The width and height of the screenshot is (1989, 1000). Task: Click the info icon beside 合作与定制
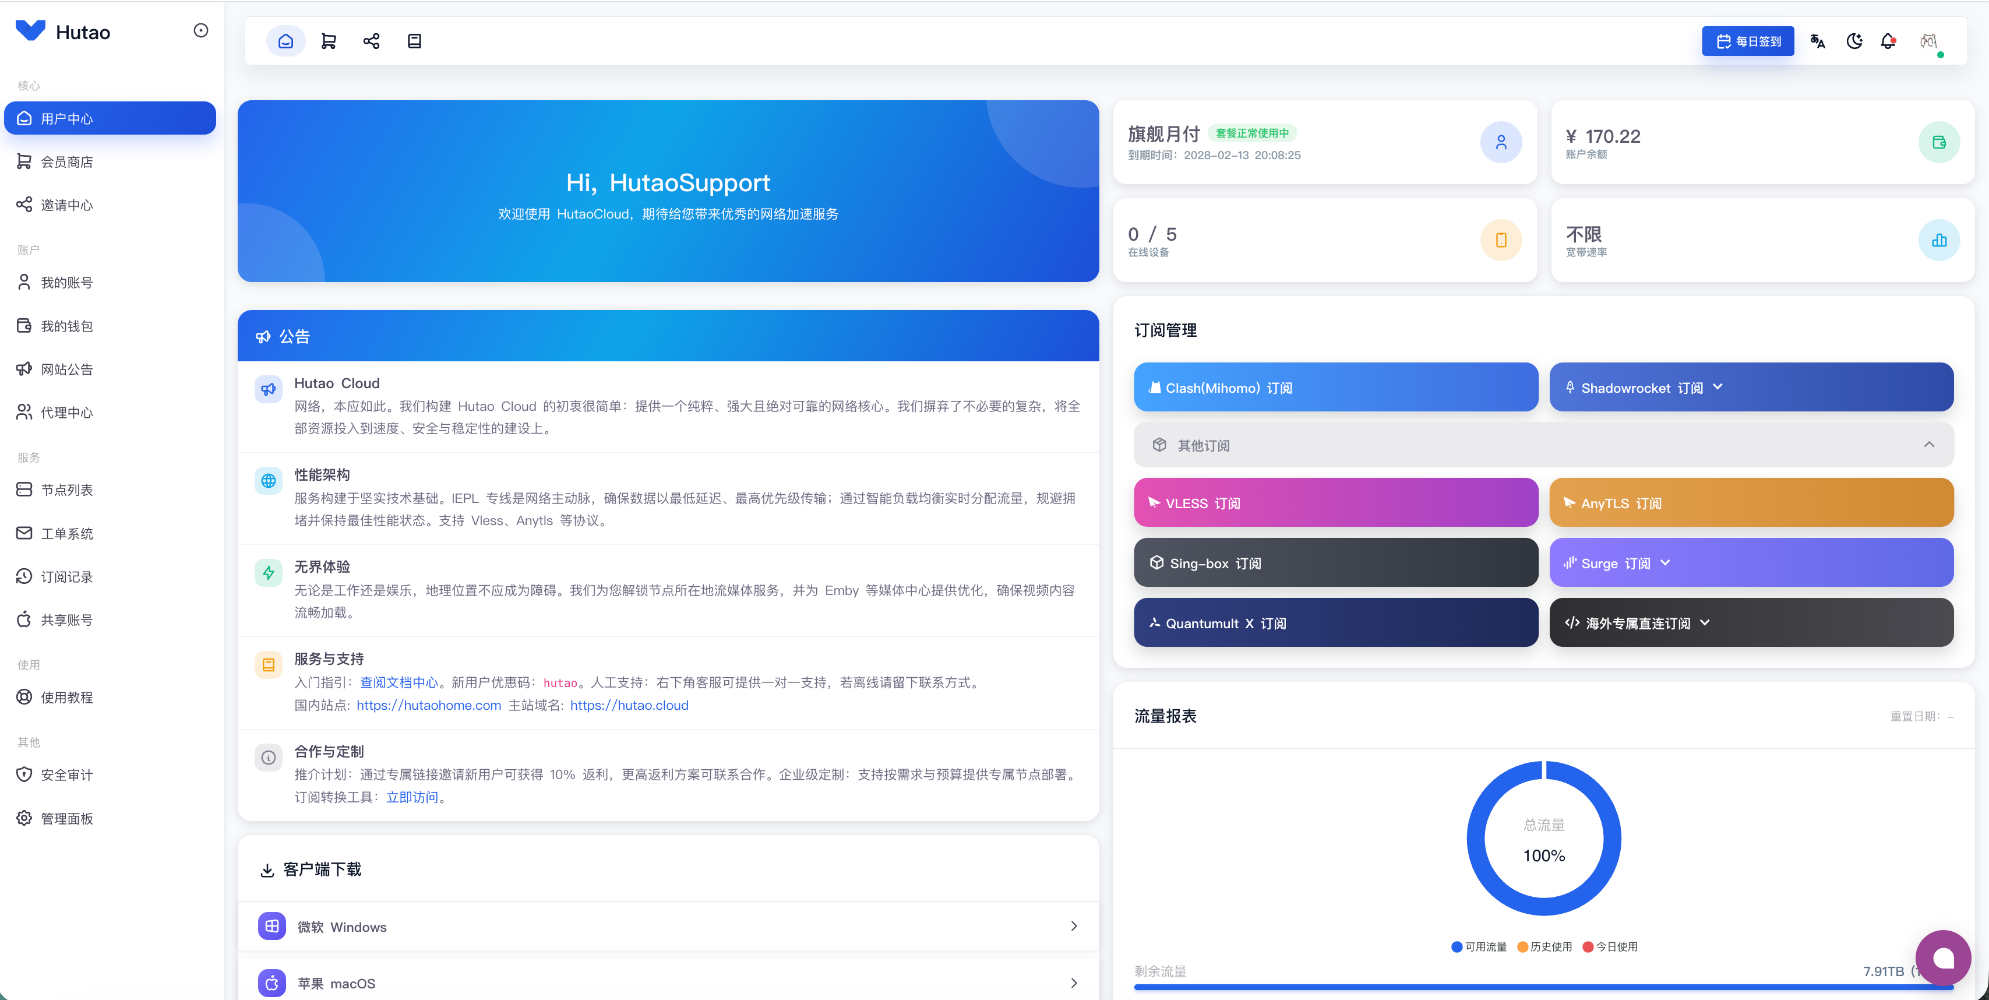(269, 758)
